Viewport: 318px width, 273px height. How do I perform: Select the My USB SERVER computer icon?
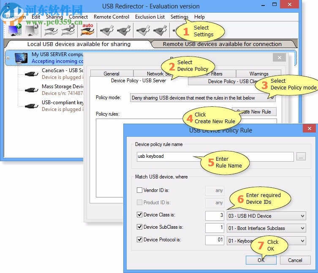click(x=21, y=57)
